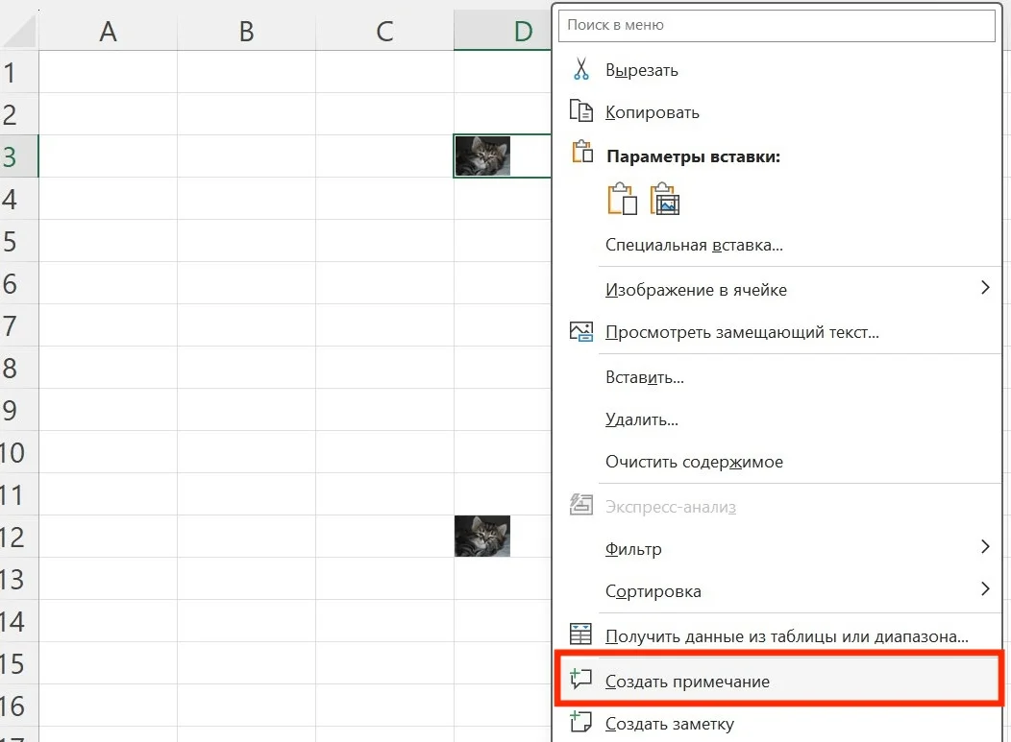The image size is (1011, 742).
Task: Click the alt text picture icon
Action: pos(580,332)
